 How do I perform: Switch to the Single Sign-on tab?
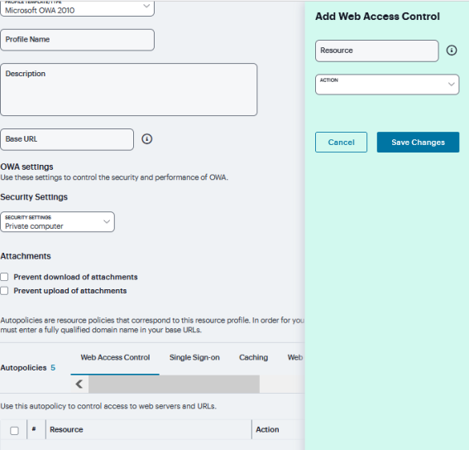click(194, 357)
